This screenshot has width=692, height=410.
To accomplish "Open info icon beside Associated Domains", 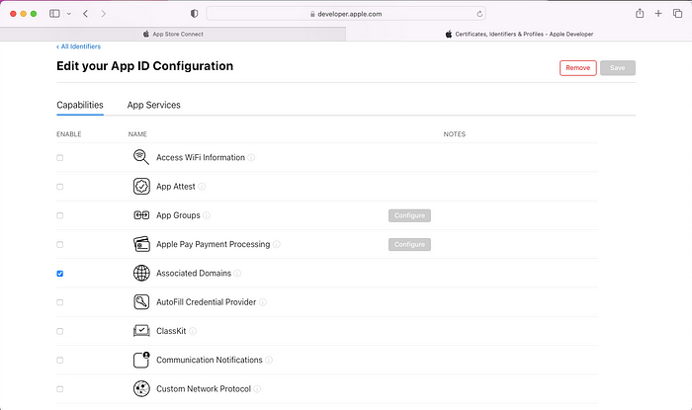I will click(237, 274).
